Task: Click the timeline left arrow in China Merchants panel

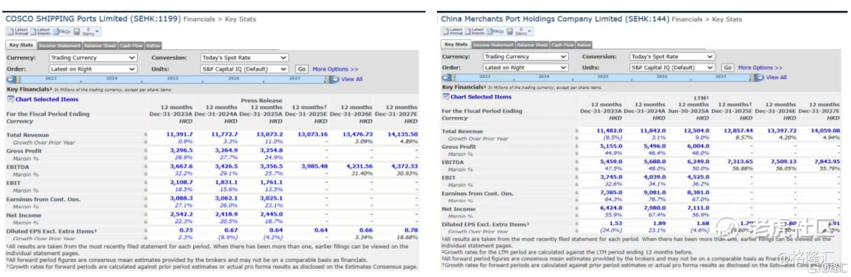Action: tap(446, 77)
